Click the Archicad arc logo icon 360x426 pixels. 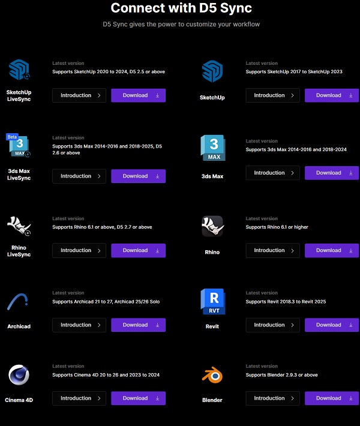pos(19,301)
